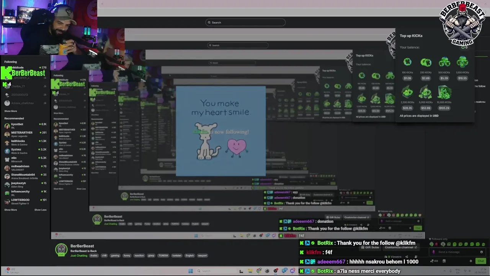Select the eesport stream tag

click(203, 256)
